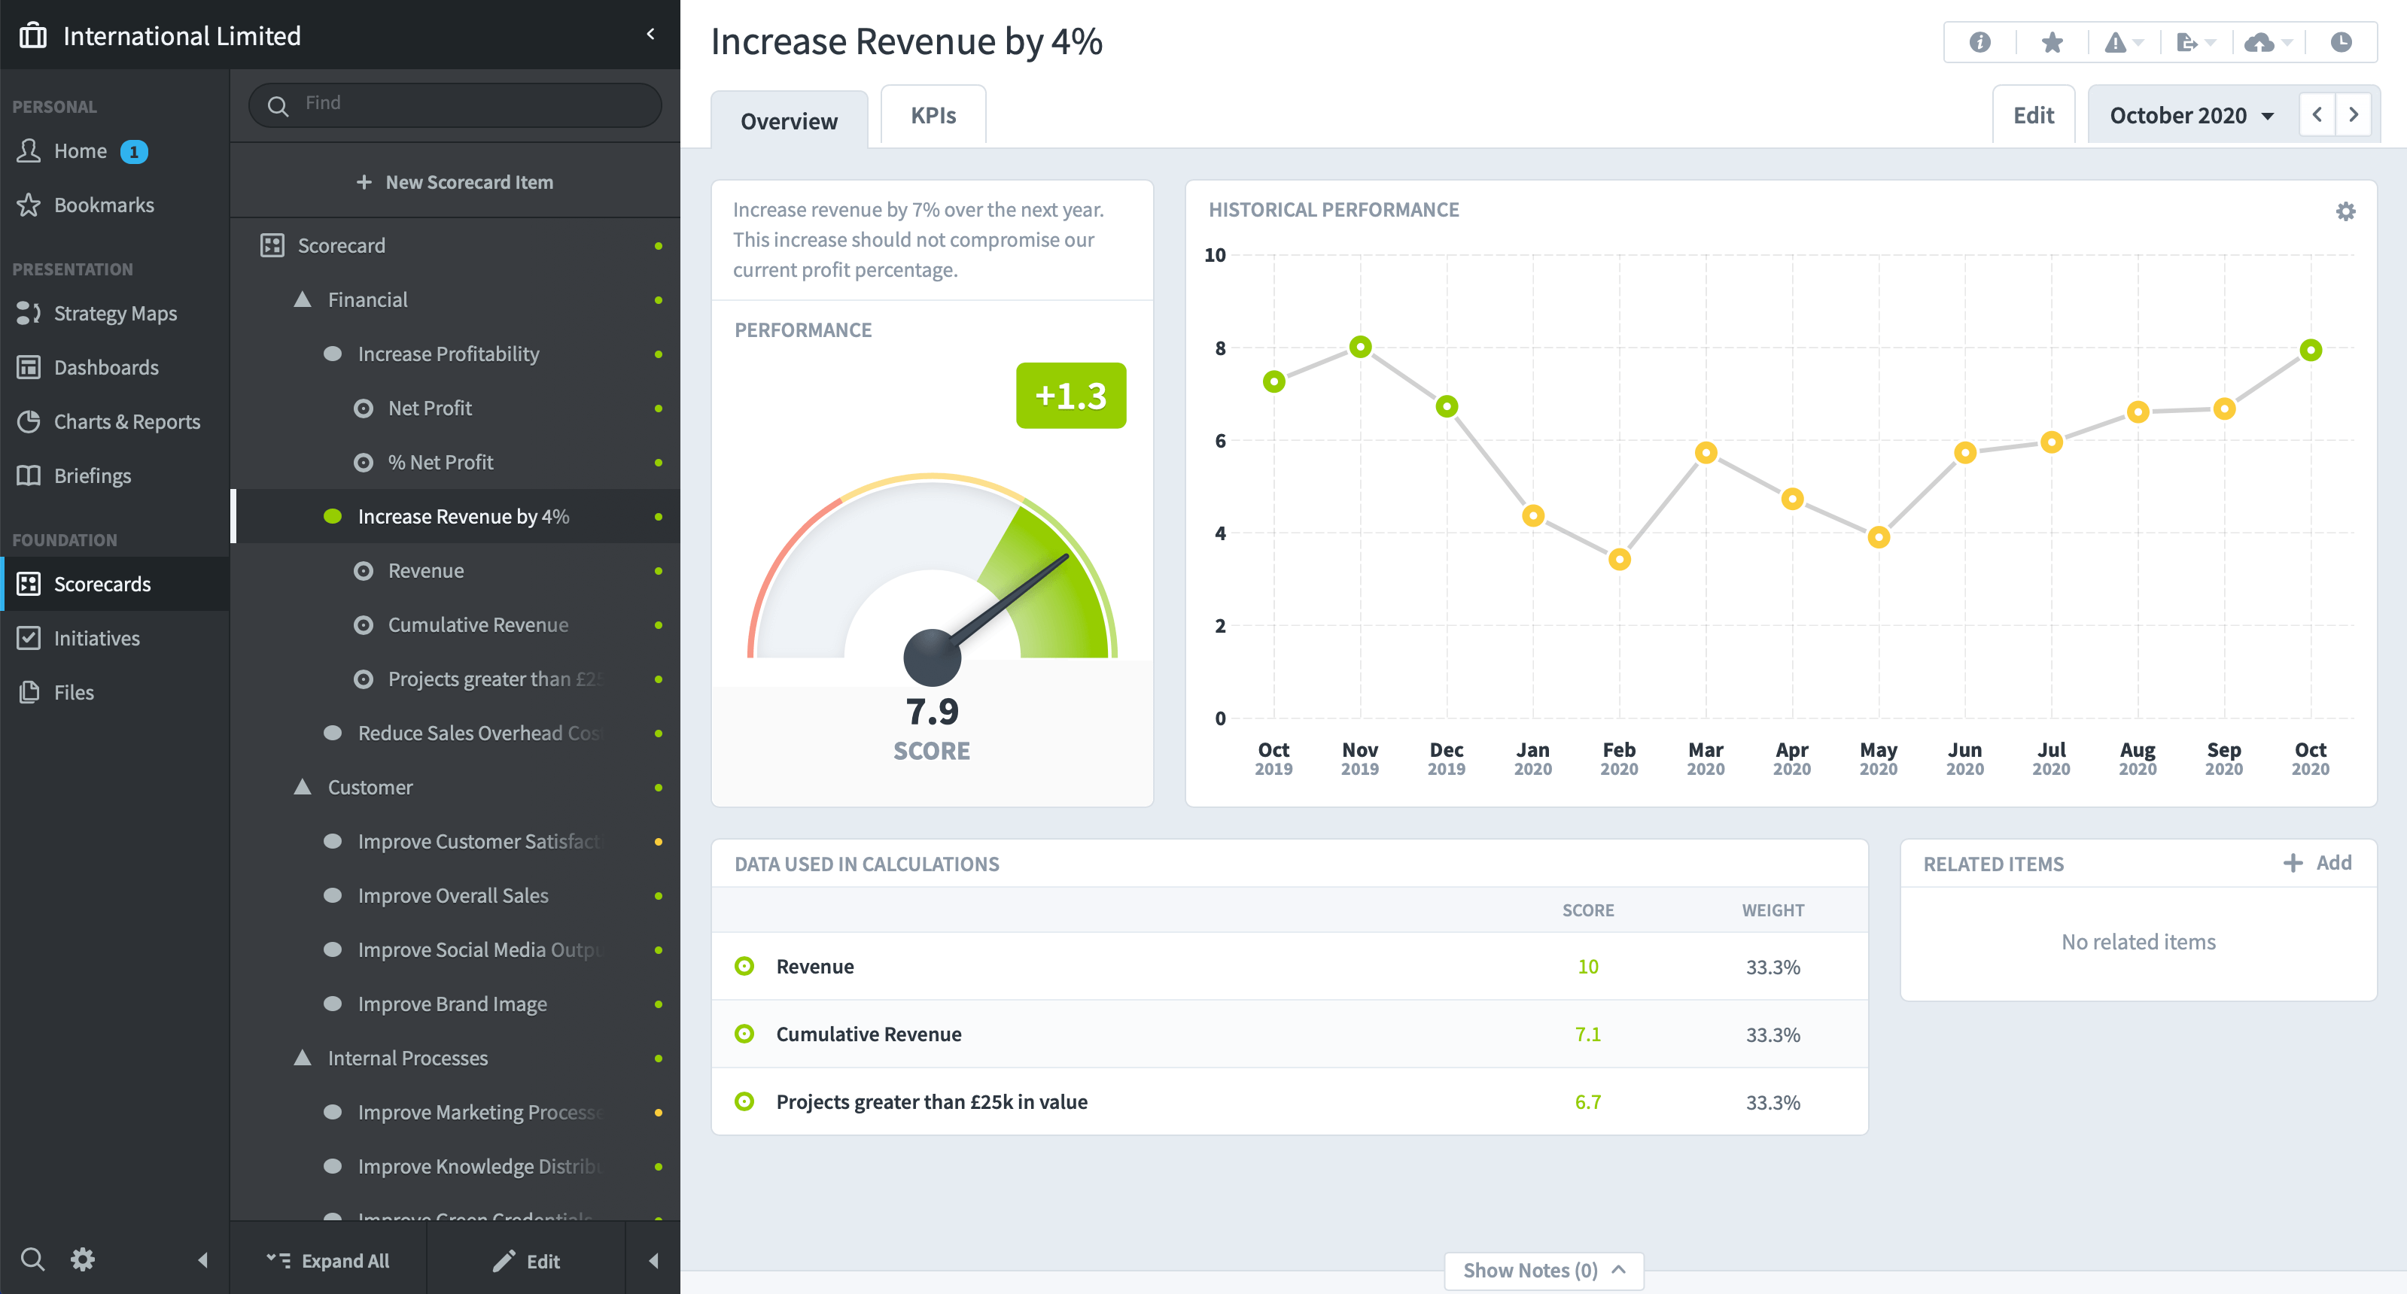Viewport: 2407px width, 1294px height.
Task: Open settings gear at sidebar bottom
Action: click(x=83, y=1259)
